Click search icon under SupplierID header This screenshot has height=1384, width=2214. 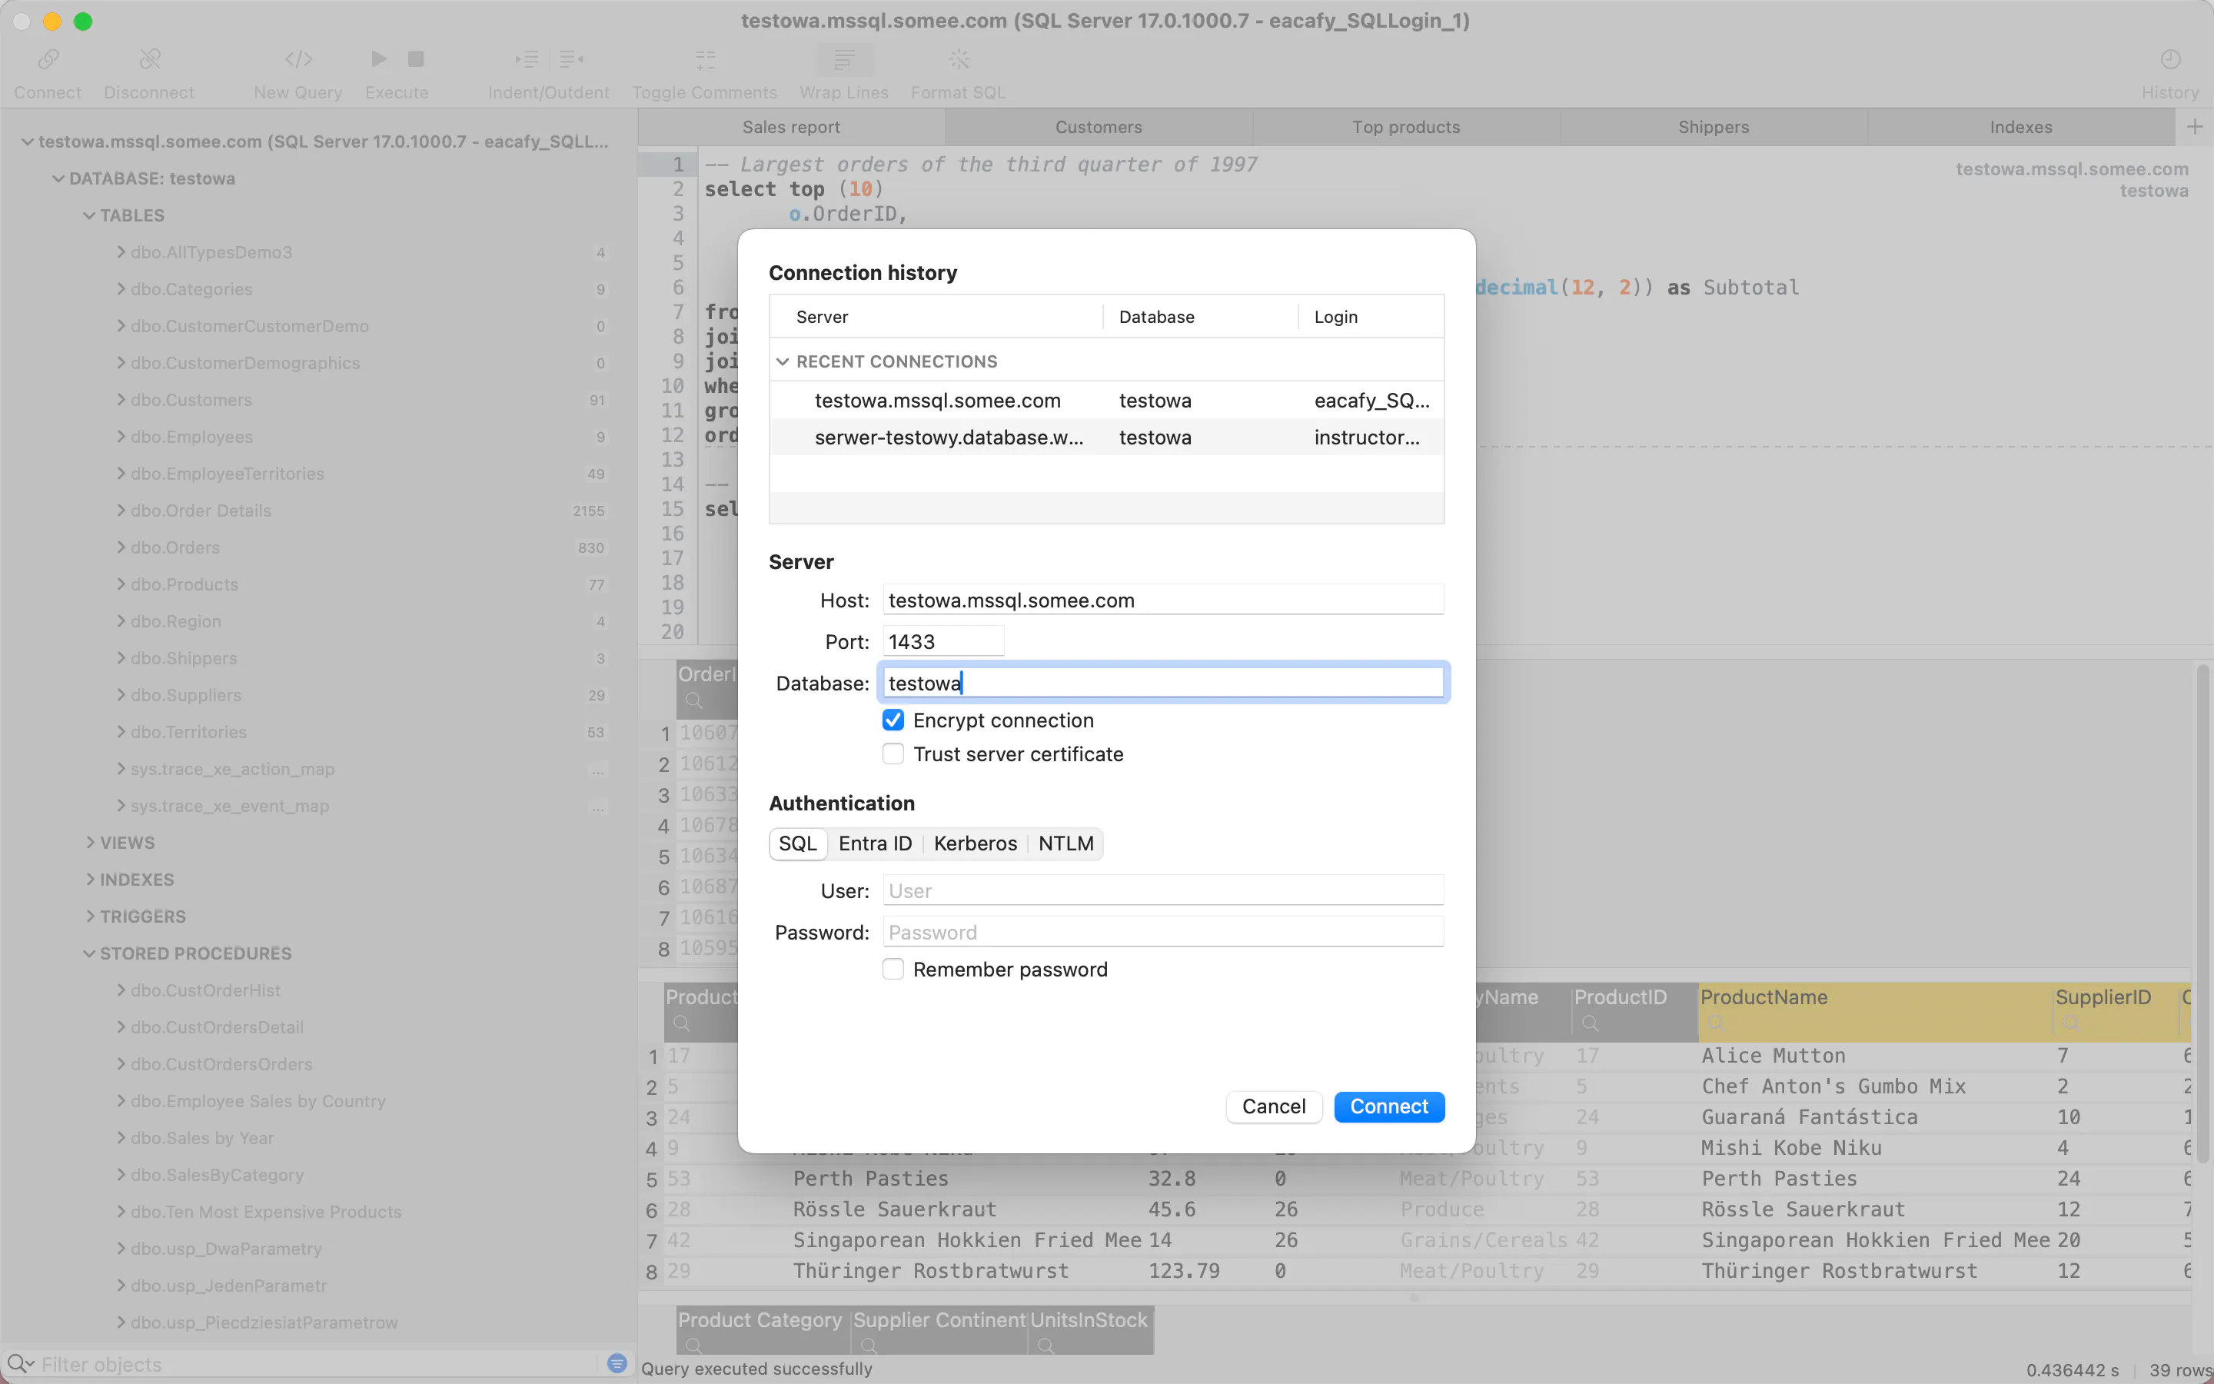point(2071,1023)
